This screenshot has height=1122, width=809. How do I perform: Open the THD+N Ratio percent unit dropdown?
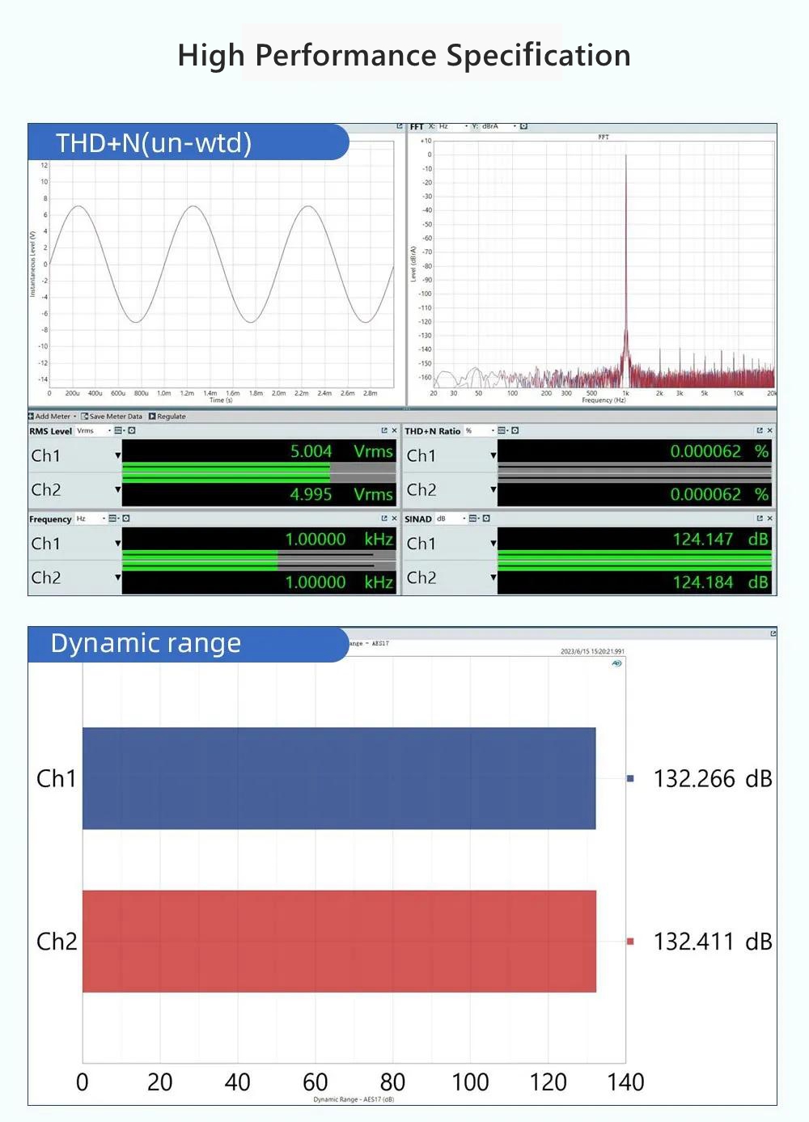[492, 431]
